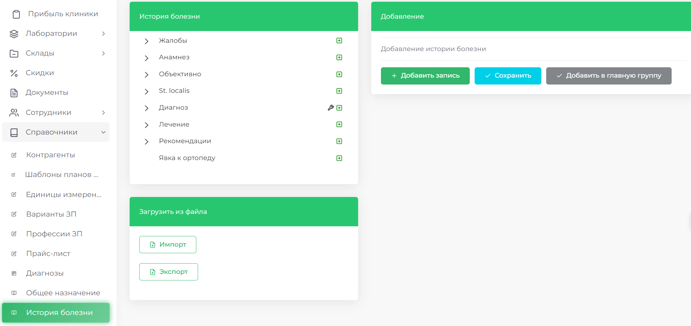This screenshot has width=691, height=326.
Task: Click the Добавить запись button
Action: pyautogui.click(x=425, y=76)
